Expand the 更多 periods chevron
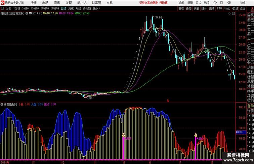Screen dimensions: 254x164 [96, 8]
